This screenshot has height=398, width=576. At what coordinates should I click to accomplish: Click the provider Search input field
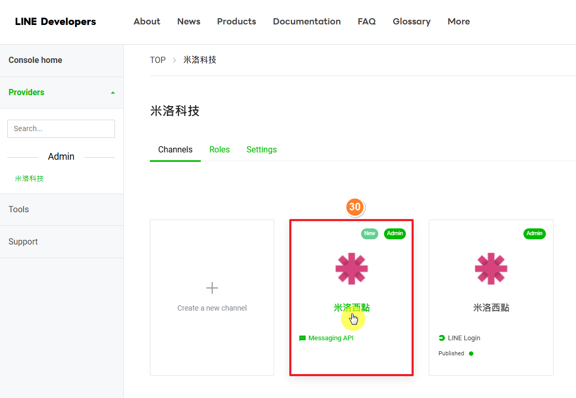(61, 129)
